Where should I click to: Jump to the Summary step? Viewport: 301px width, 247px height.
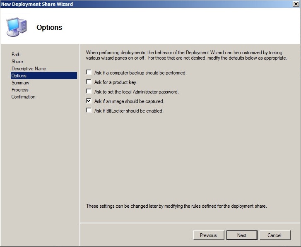point(21,83)
